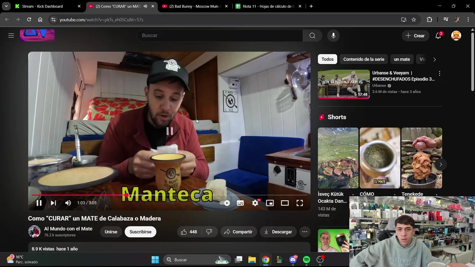The height and width of the screenshot is (267, 475).
Task: Open the YouTube account avatar menu
Action: point(456,36)
